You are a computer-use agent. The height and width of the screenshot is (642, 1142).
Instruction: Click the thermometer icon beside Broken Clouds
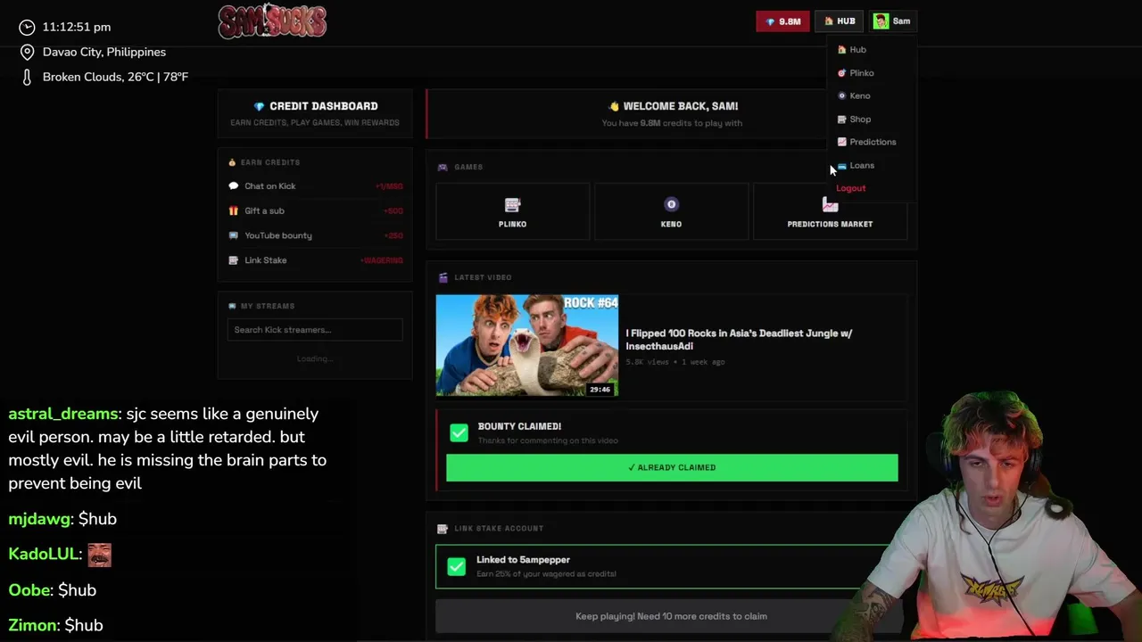tap(27, 78)
